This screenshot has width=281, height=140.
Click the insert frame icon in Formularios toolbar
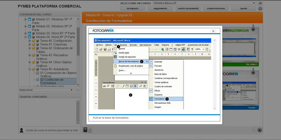131,86
